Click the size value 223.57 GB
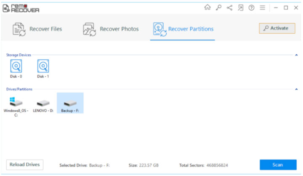The image size is (303, 176). click(x=149, y=165)
